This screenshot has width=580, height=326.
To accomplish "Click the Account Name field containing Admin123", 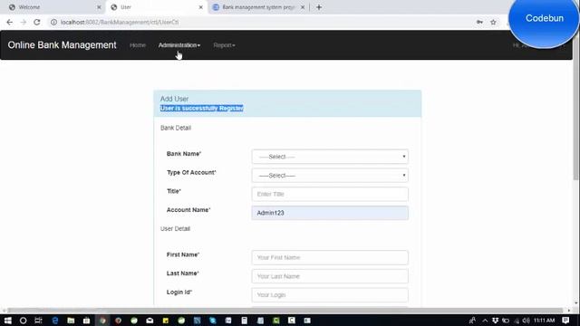I will pyautogui.click(x=330, y=213).
